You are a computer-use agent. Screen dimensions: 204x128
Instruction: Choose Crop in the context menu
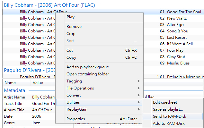(100, 34)
